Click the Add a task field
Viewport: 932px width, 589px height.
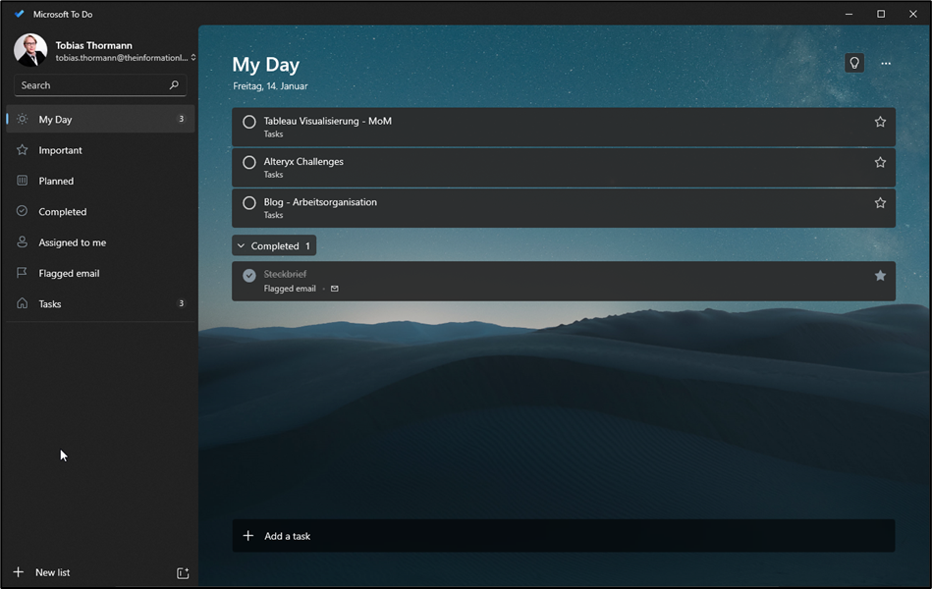[x=564, y=536]
